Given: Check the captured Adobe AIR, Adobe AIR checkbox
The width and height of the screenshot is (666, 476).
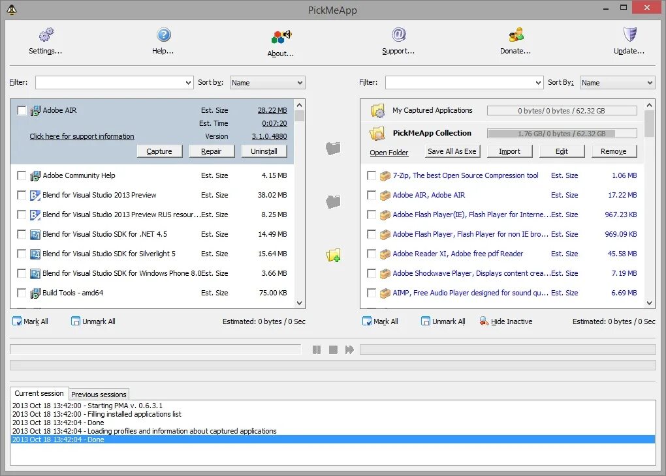Looking at the screenshot, I should point(372,195).
